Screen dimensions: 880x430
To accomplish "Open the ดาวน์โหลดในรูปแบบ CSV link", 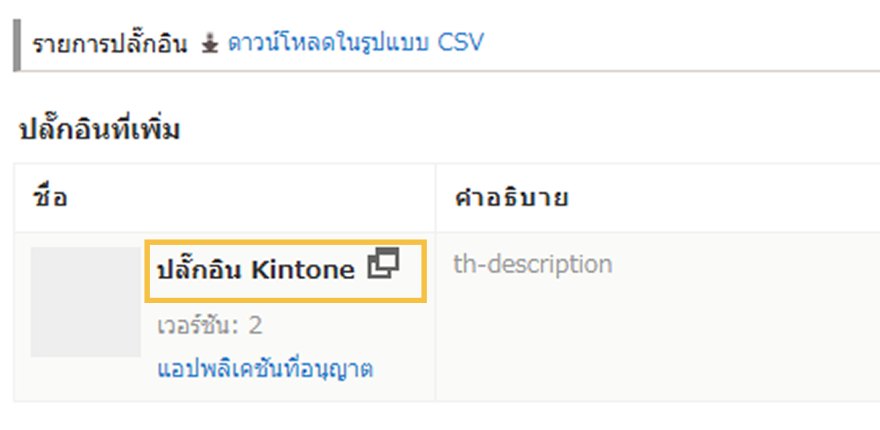I will (x=356, y=43).
